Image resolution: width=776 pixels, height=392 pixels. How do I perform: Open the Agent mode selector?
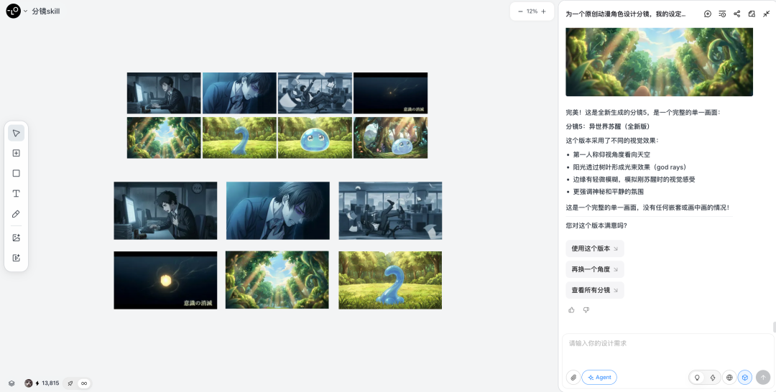tap(599, 378)
